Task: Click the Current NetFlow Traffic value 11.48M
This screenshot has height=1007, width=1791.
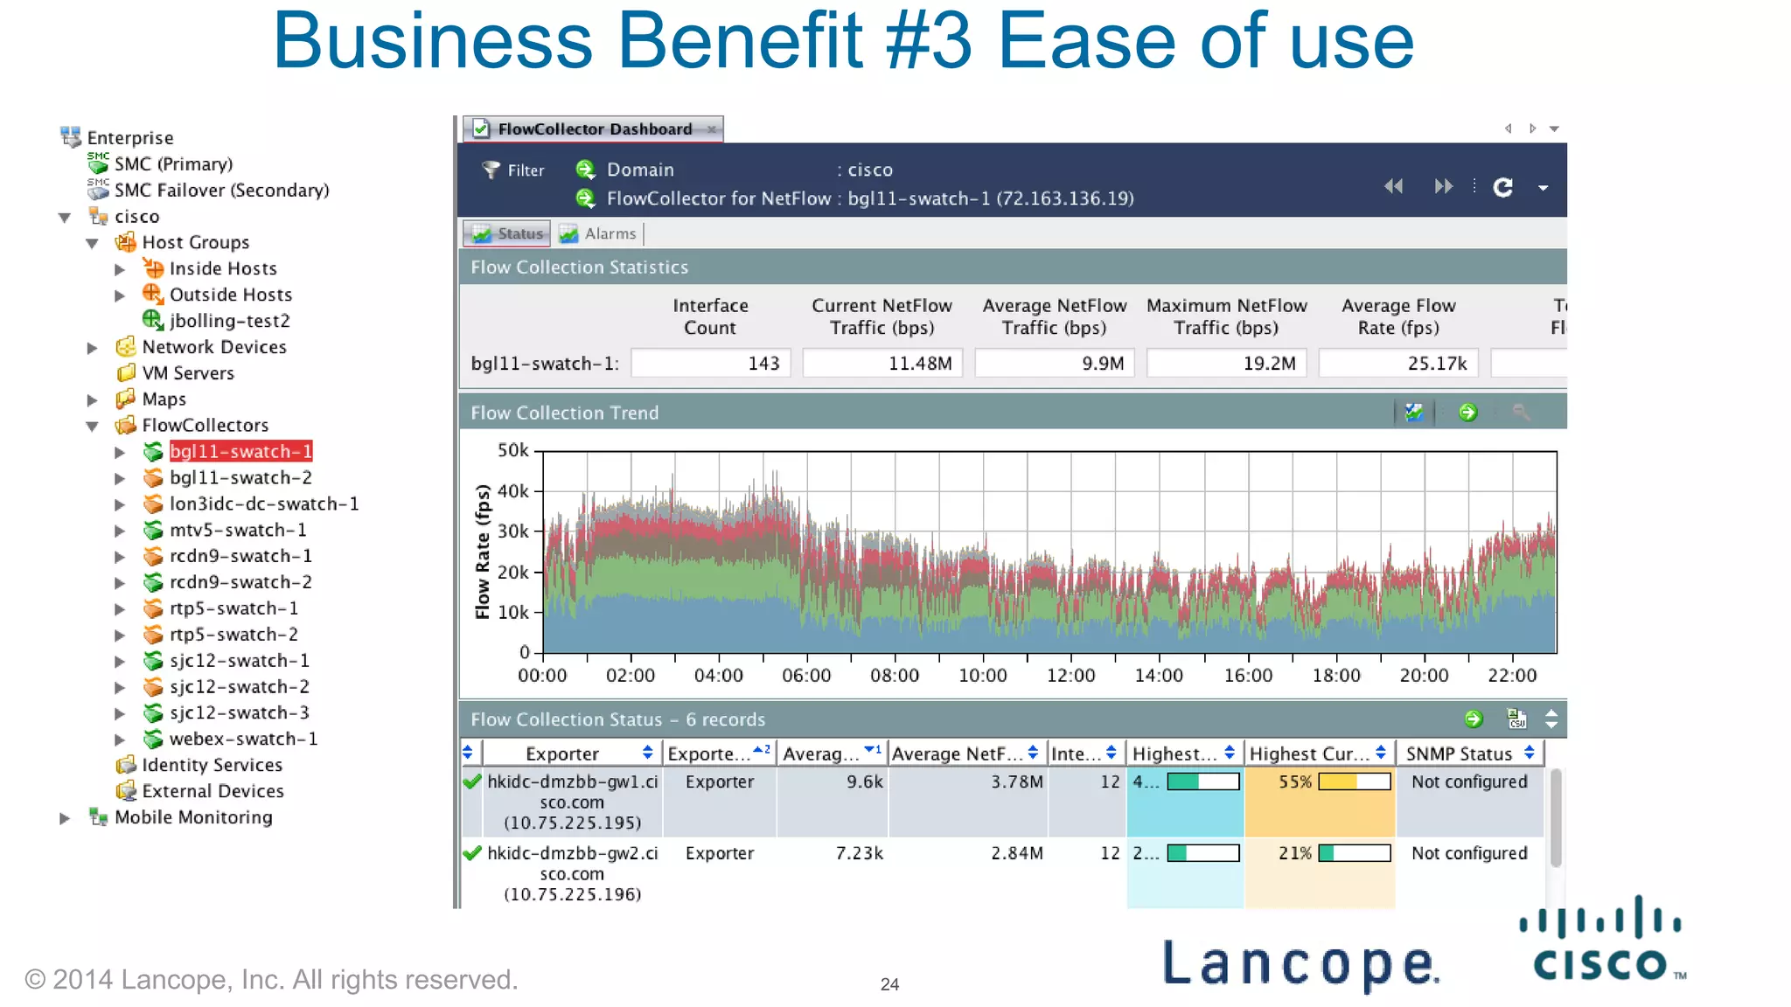Action: [x=882, y=363]
